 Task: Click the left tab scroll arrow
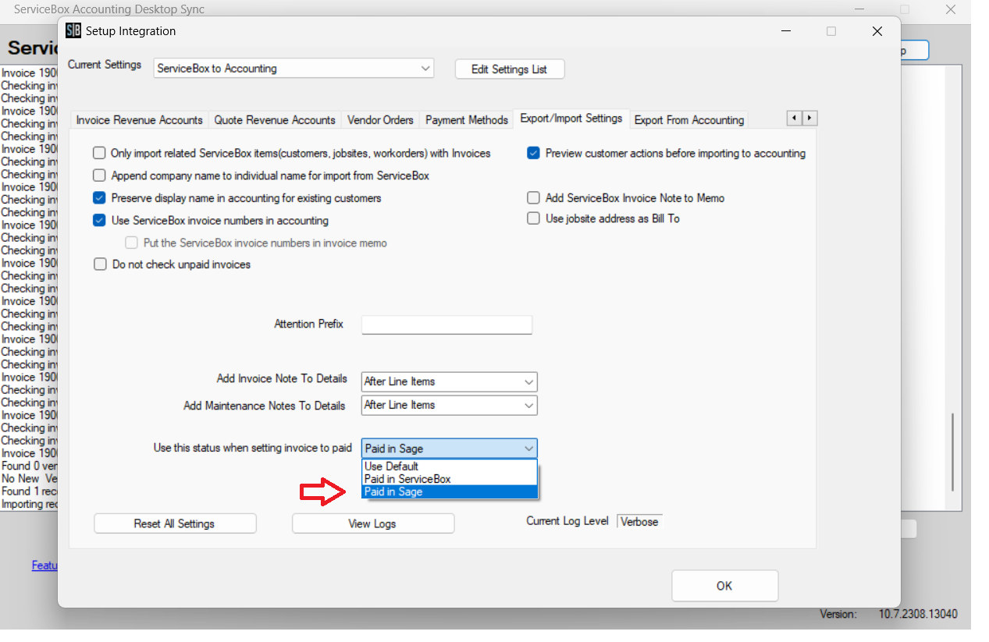pyautogui.click(x=794, y=119)
